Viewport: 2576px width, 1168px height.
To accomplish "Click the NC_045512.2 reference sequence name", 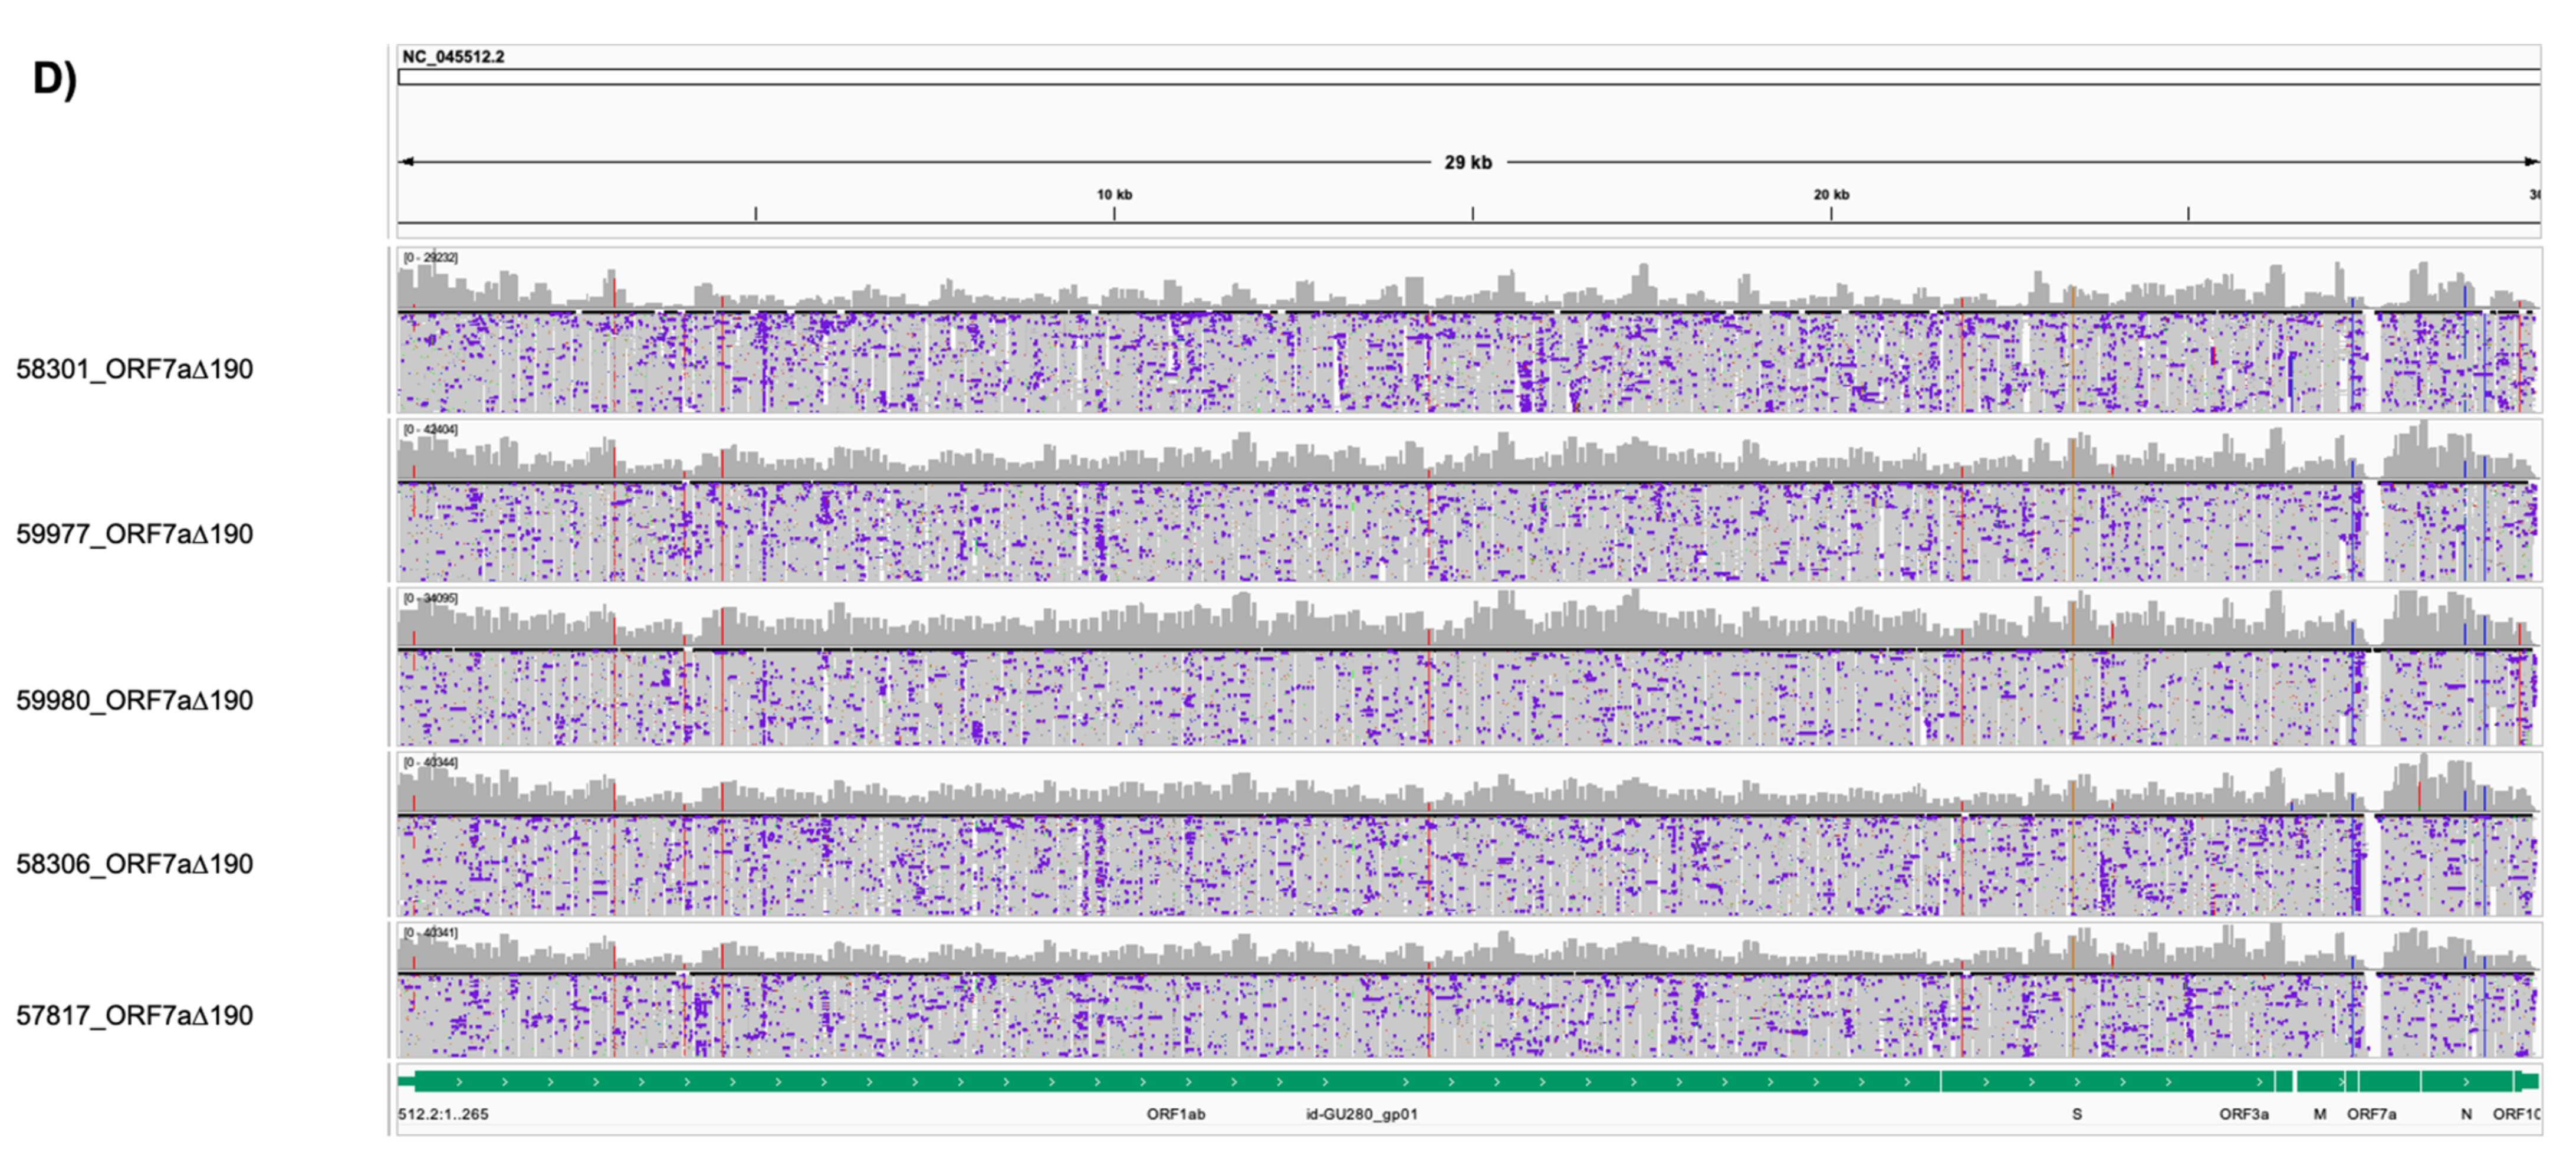I will coord(453,57).
